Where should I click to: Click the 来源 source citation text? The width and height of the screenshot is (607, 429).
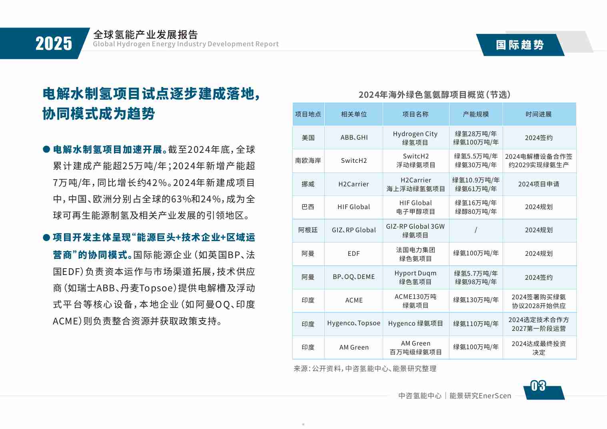click(x=366, y=369)
